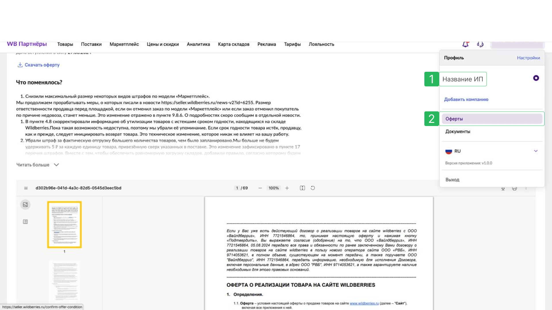The width and height of the screenshot is (552, 310).
Task: Click the Версия приложения: v1.0.0 text
Action: (469, 163)
